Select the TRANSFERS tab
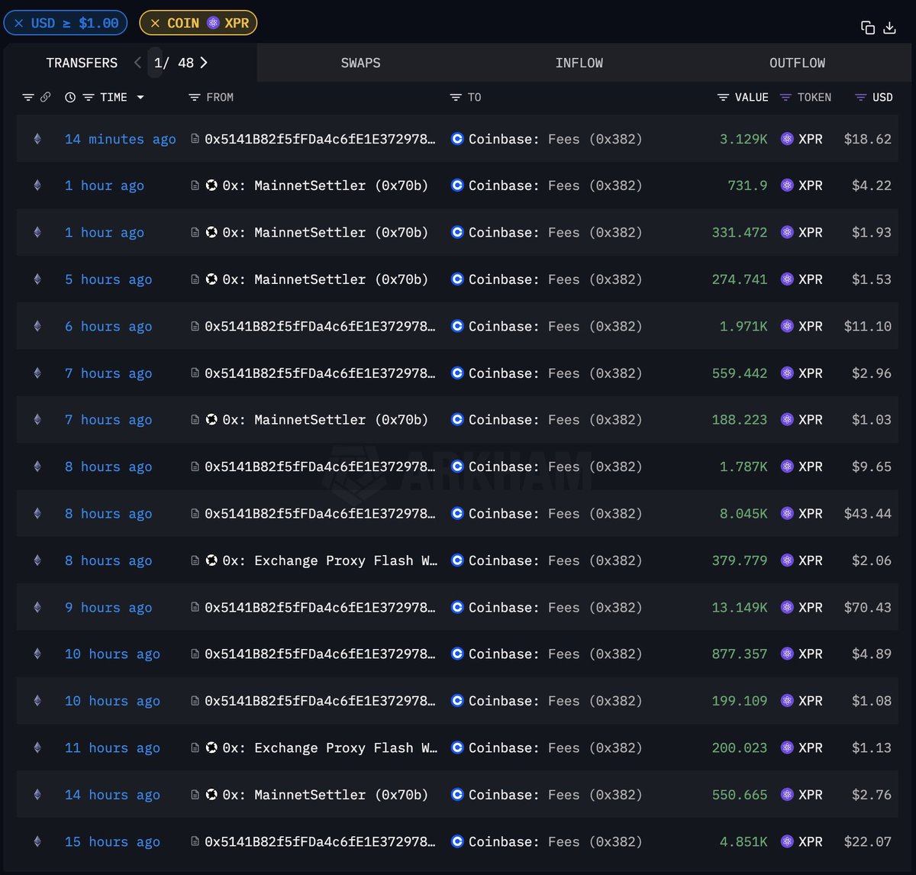916x875 pixels. pos(82,63)
